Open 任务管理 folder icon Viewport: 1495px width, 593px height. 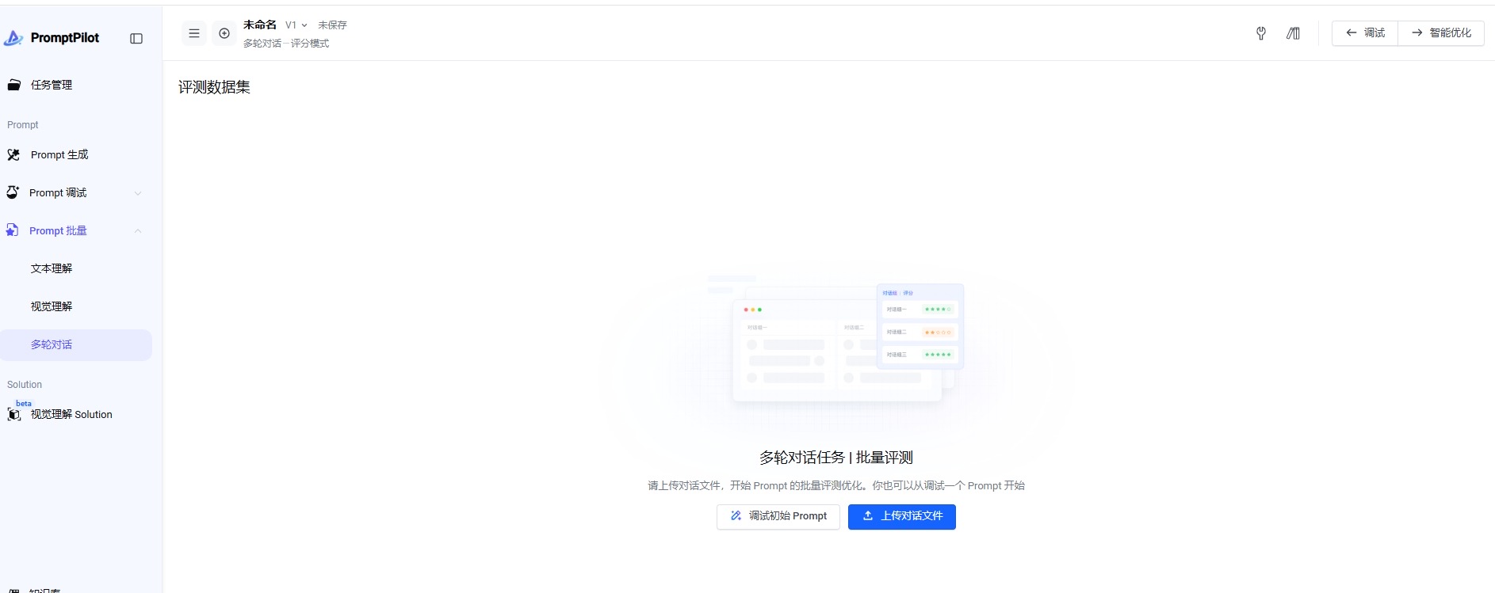click(13, 85)
